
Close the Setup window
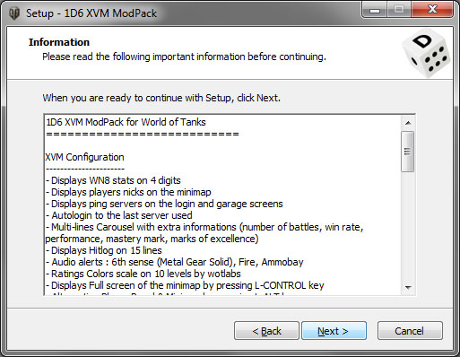433,10
